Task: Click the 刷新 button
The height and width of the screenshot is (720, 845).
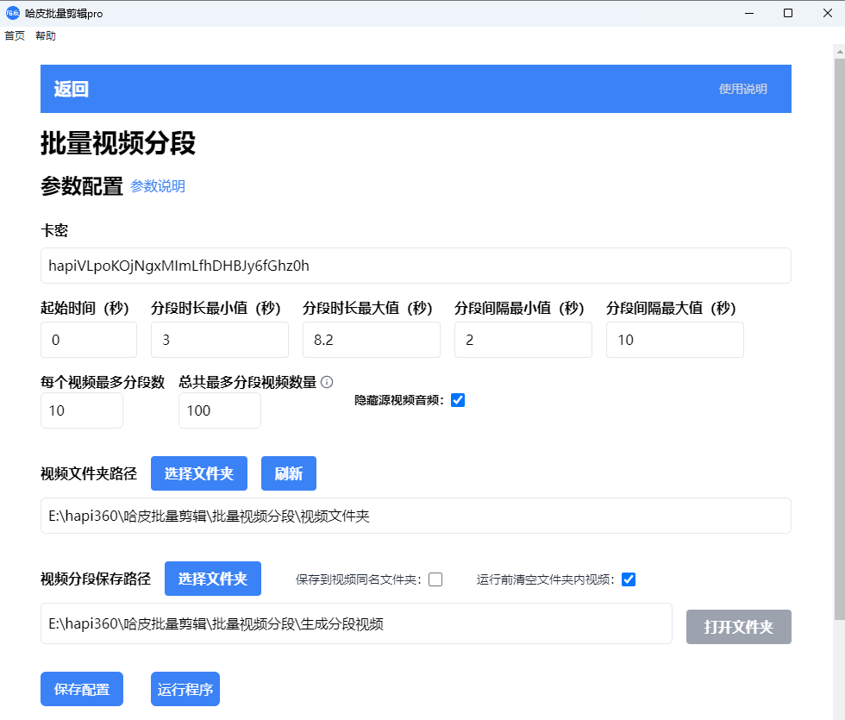Action: coord(288,473)
